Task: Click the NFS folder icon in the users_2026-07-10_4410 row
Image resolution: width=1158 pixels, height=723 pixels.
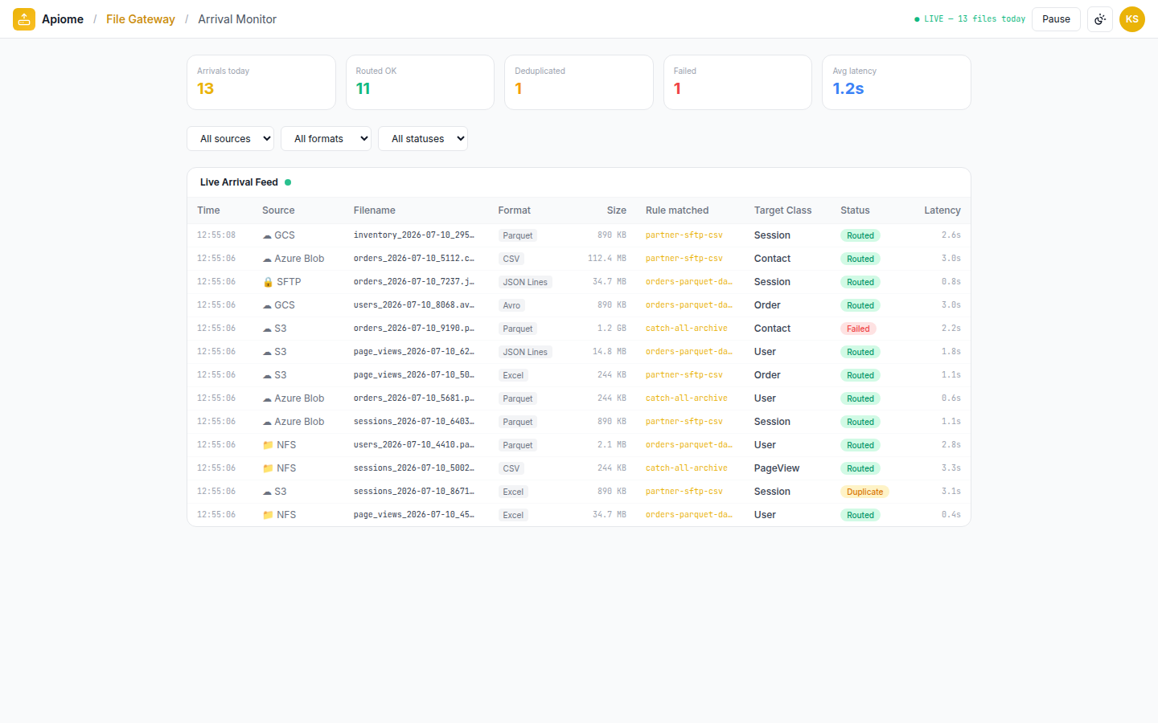Action: coord(268,445)
